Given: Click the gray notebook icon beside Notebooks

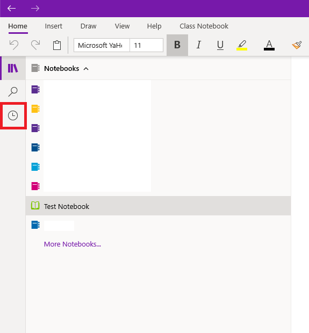Looking at the screenshot, I should [x=35, y=68].
